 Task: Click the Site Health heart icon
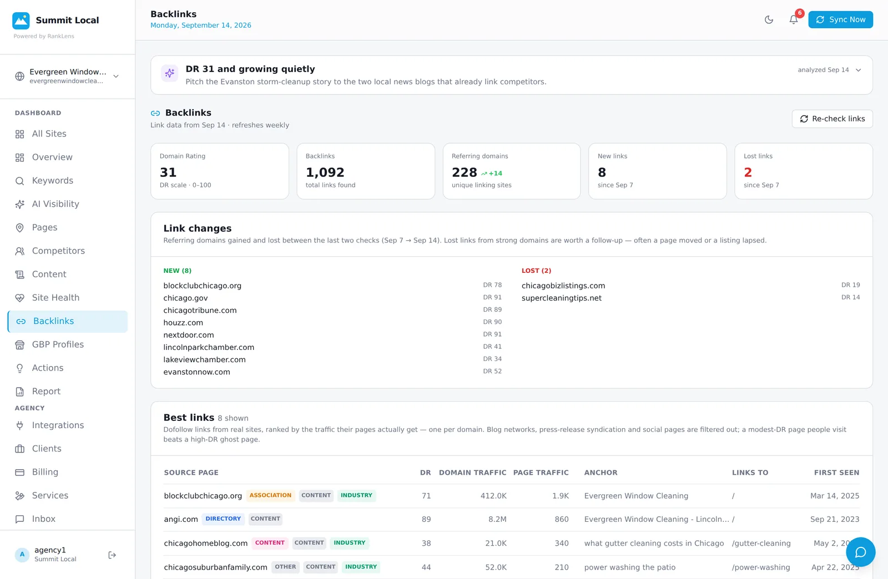[20, 298]
